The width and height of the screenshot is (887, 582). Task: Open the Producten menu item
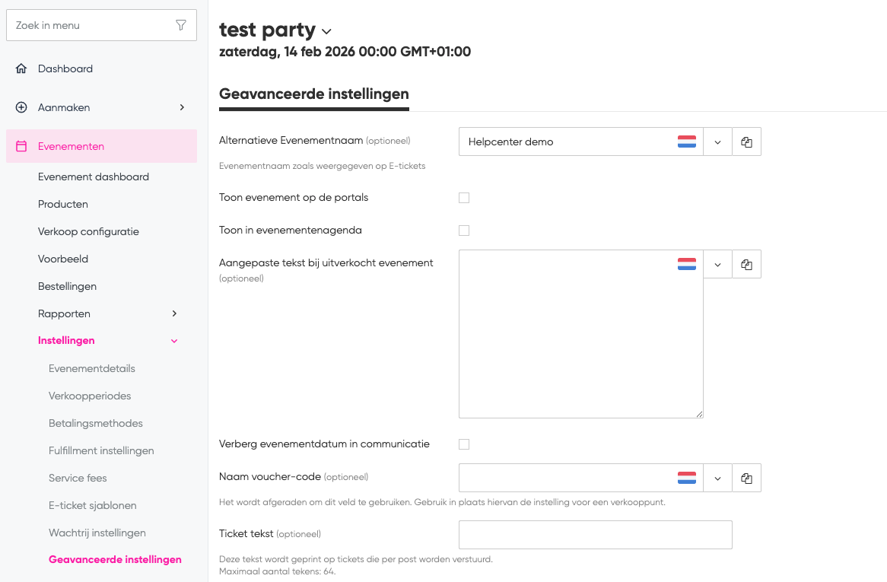63,204
